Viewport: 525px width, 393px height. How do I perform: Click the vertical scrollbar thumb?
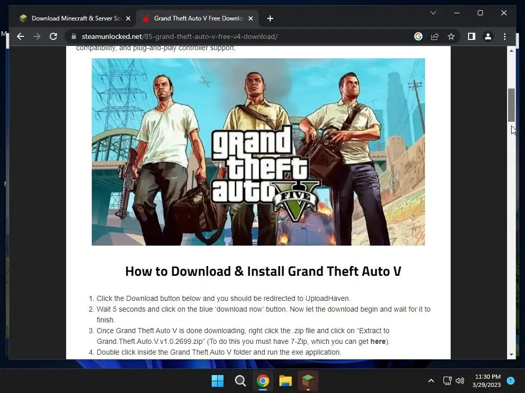511,105
